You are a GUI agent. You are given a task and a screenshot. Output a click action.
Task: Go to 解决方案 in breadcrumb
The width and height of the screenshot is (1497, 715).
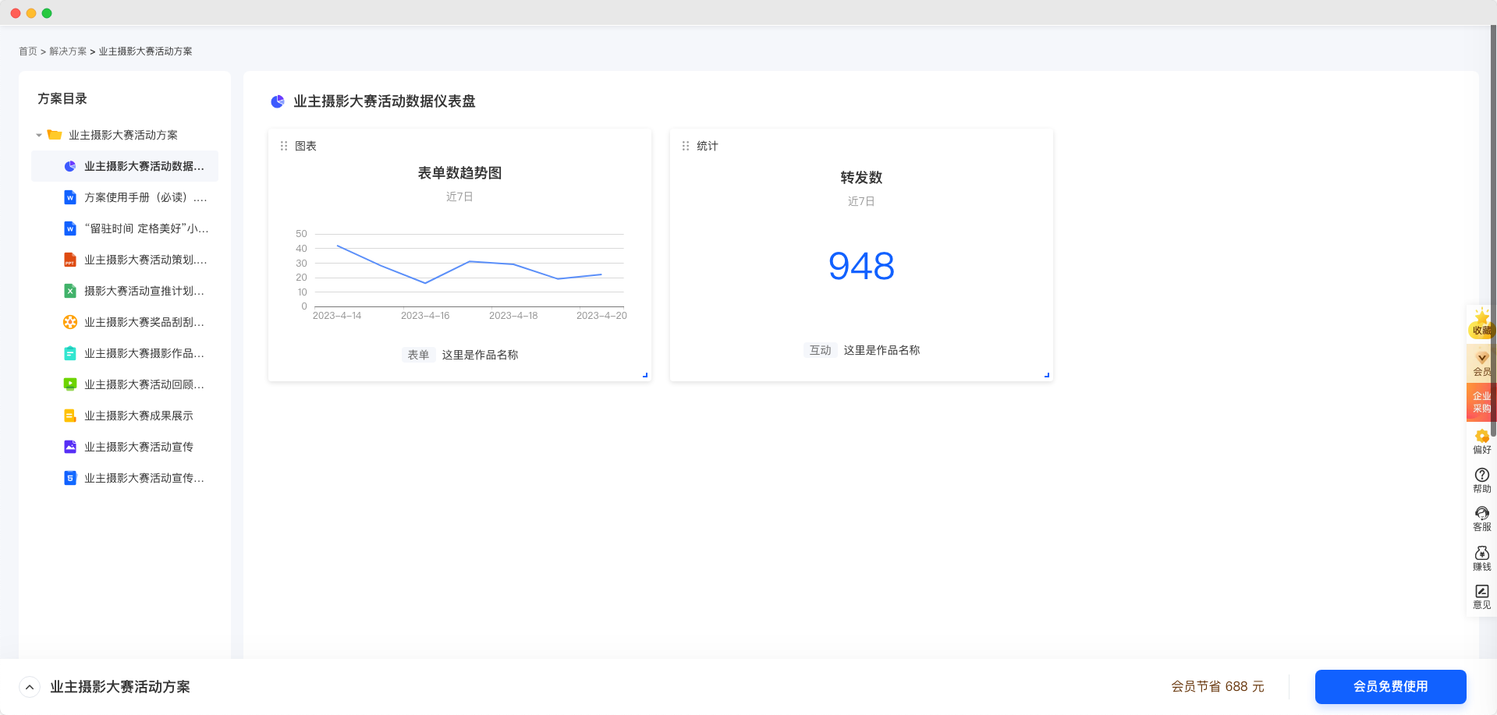click(x=68, y=51)
